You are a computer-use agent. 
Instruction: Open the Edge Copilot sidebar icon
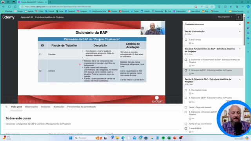[x=248, y=7]
